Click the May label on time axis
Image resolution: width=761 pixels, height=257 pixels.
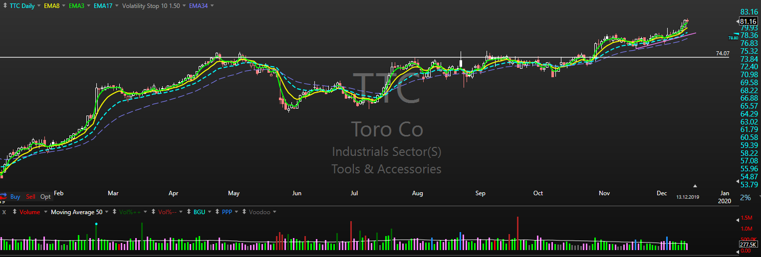234,193
